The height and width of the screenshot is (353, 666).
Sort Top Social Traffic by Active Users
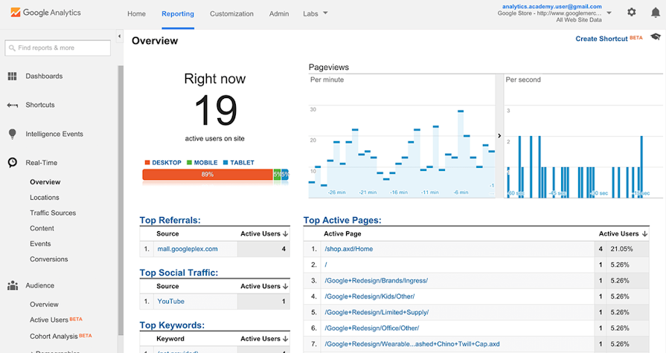coord(264,286)
